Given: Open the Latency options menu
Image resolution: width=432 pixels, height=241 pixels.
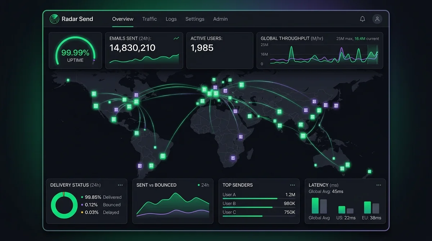Looking at the screenshot, I should pos(379,185).
